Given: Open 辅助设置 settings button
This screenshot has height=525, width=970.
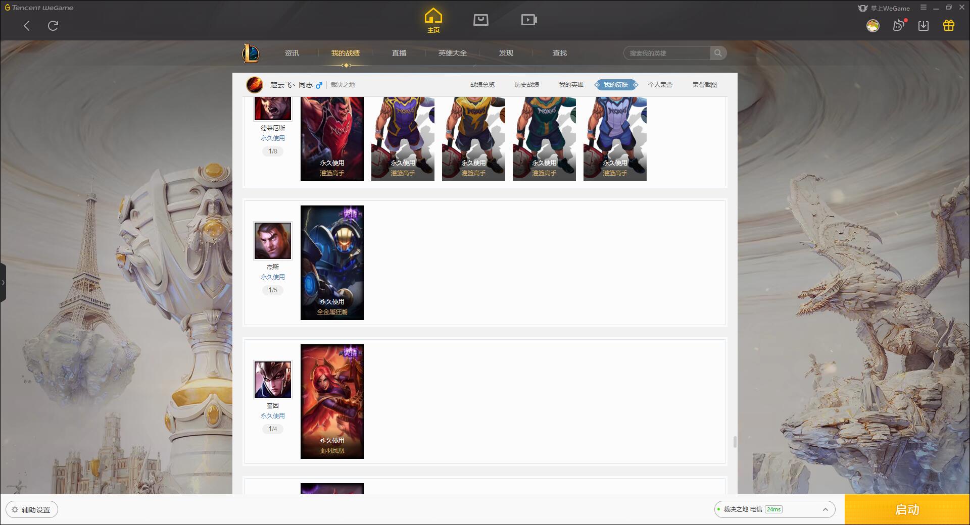Looking at the screenshot, I should coord(32,510).
